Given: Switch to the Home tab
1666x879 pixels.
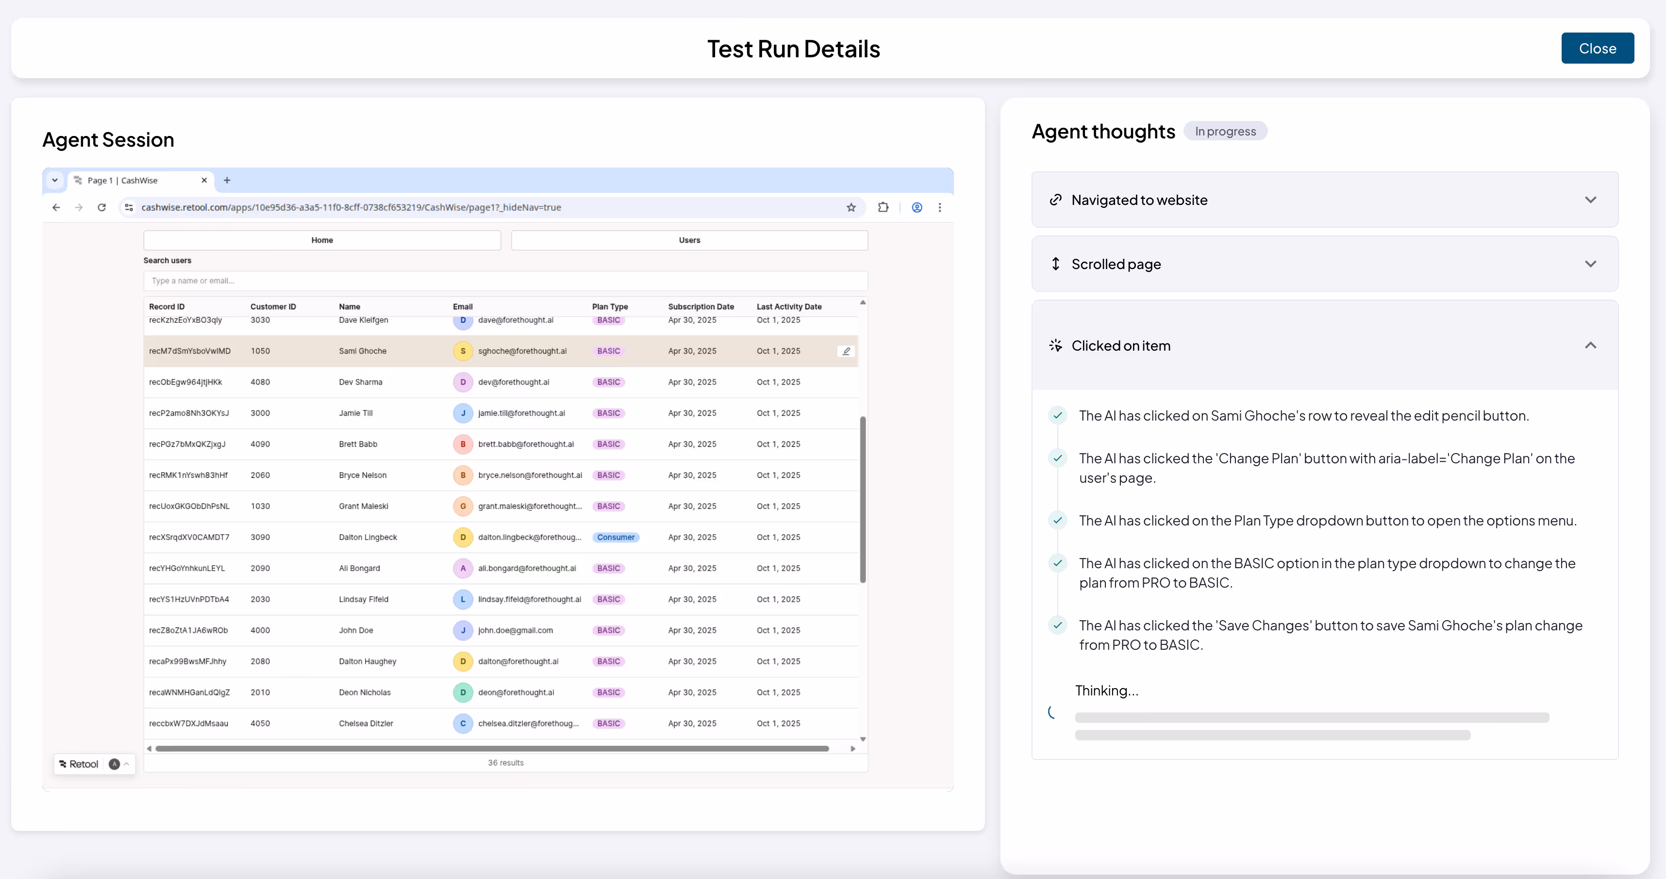Looking at the screenshot, I should tap(322, 240).
